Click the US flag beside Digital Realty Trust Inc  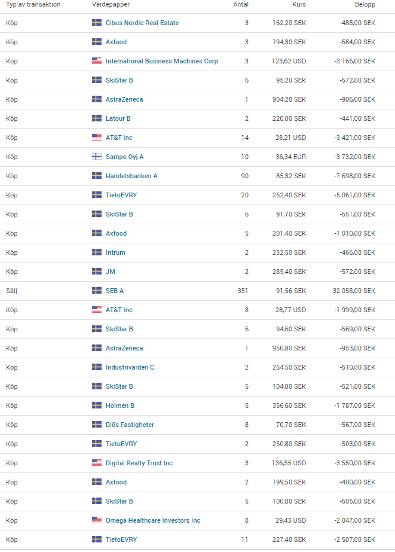[97, 462]
